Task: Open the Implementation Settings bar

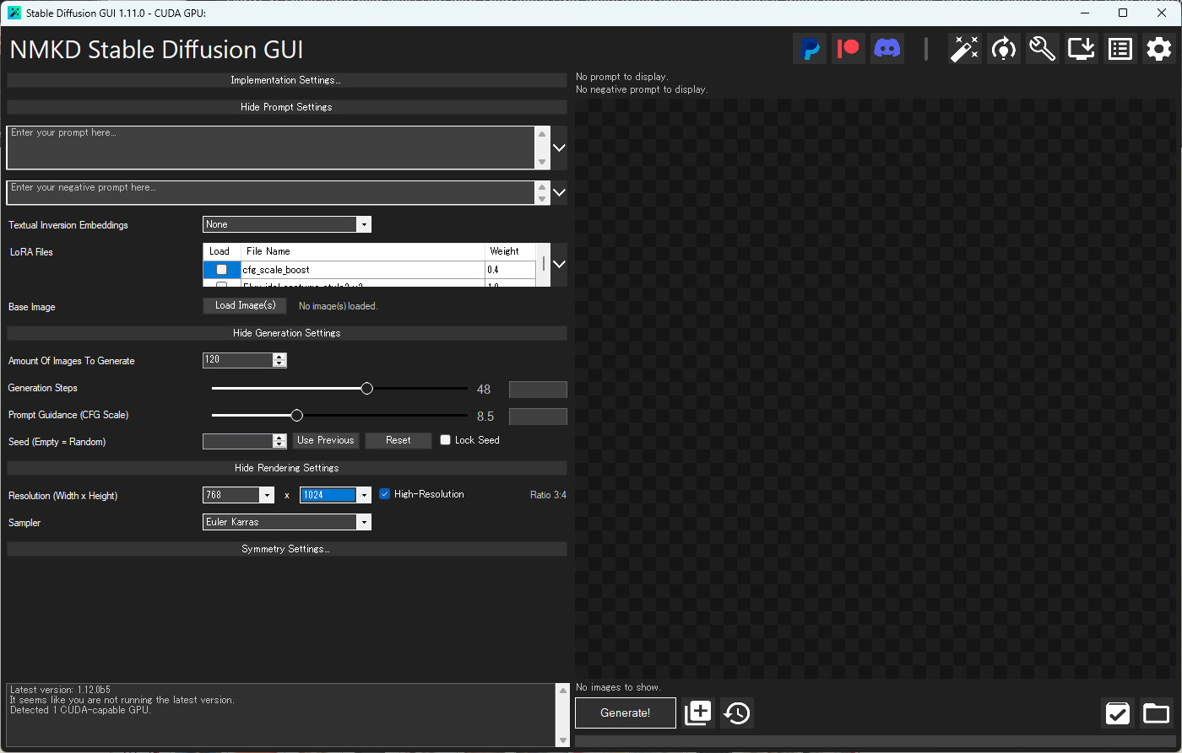Action: [286, 80]
